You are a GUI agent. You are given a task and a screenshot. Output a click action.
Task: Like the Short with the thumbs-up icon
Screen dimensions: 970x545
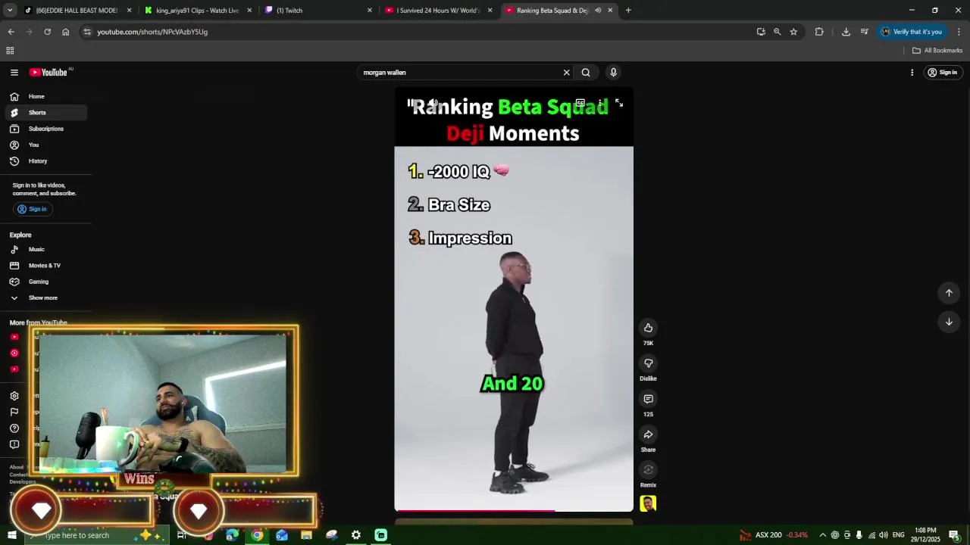click(648, 328)
